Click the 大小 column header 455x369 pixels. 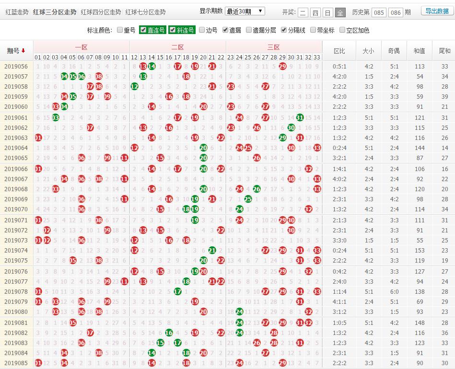[x=369, y=51]
